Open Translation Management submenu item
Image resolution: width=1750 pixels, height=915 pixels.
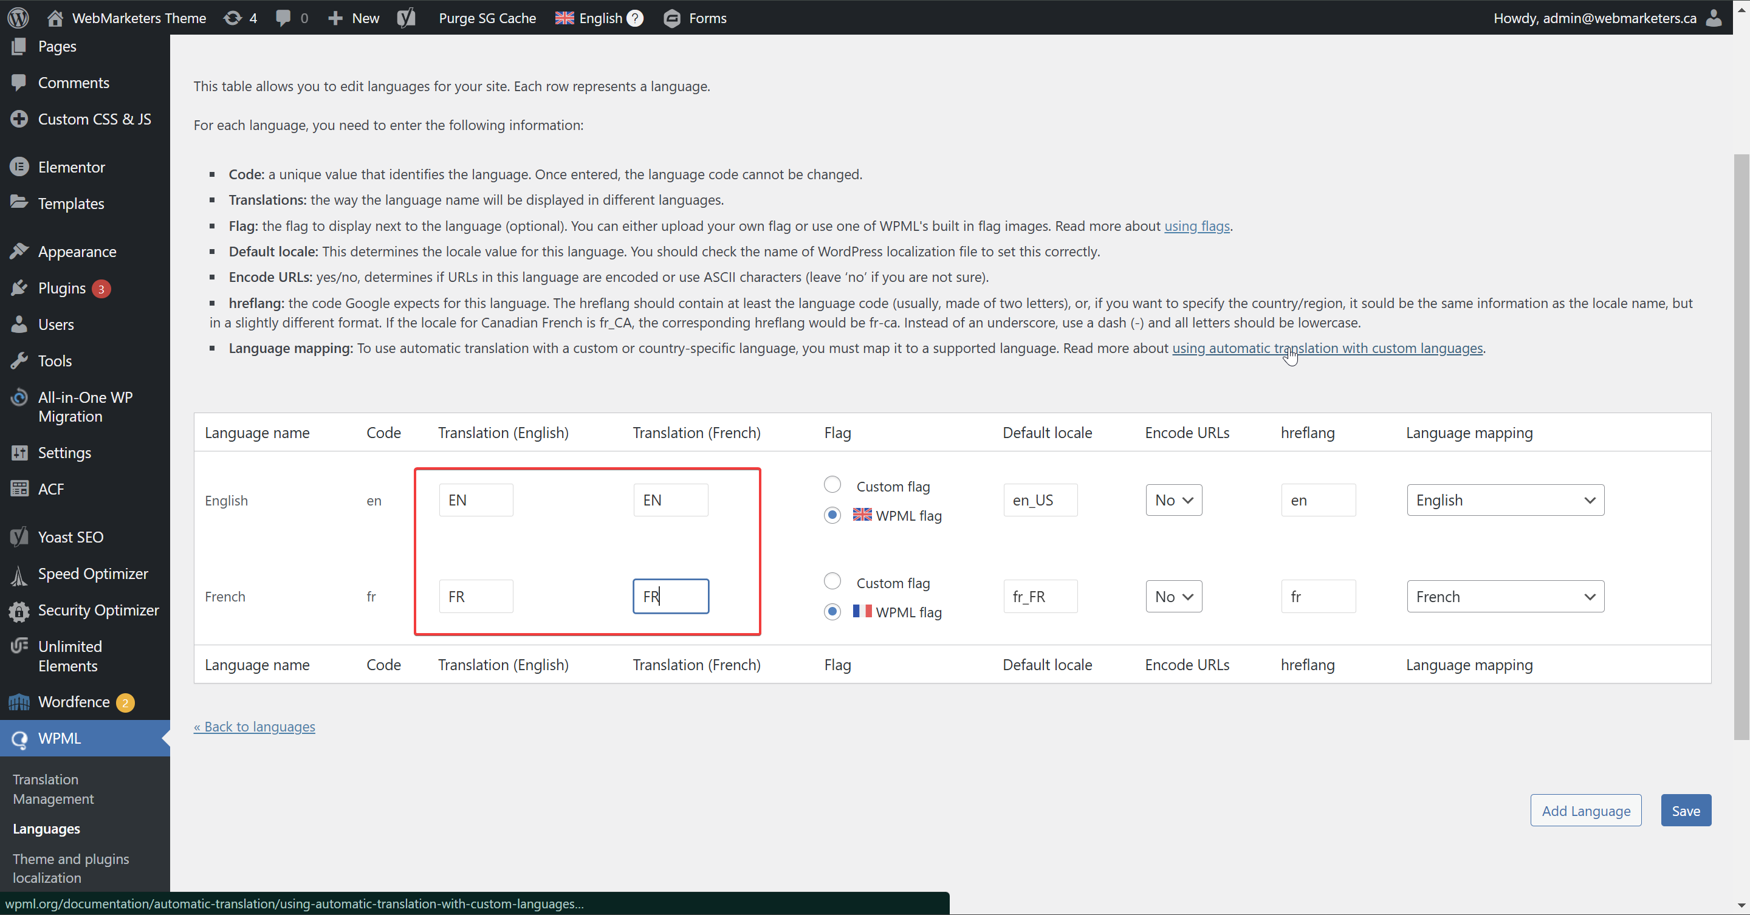click(x=53, y=789)
